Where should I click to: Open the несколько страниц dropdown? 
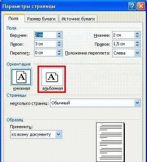point(95,103)
